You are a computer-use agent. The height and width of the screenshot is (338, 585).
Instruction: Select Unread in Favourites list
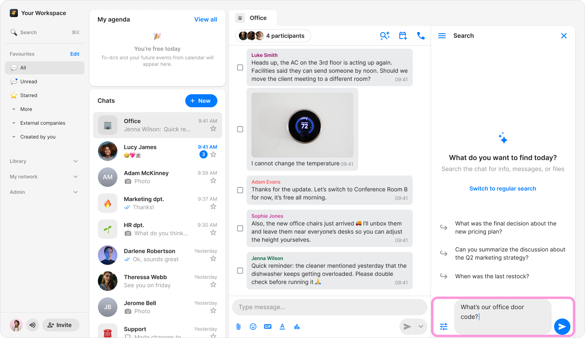click(x=28, y=82)
